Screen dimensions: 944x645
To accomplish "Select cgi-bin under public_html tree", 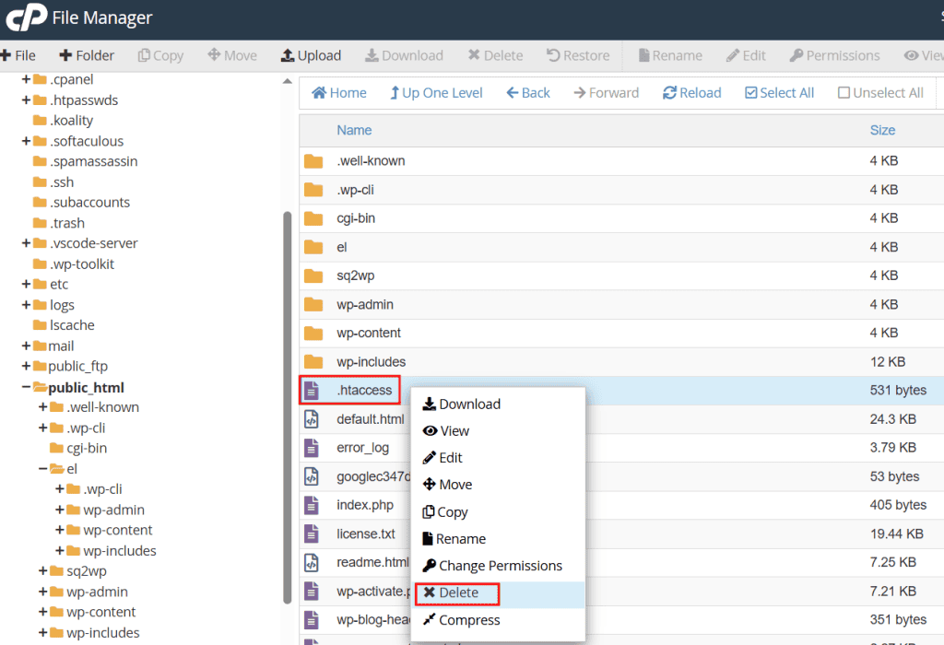I will [79, 448].
